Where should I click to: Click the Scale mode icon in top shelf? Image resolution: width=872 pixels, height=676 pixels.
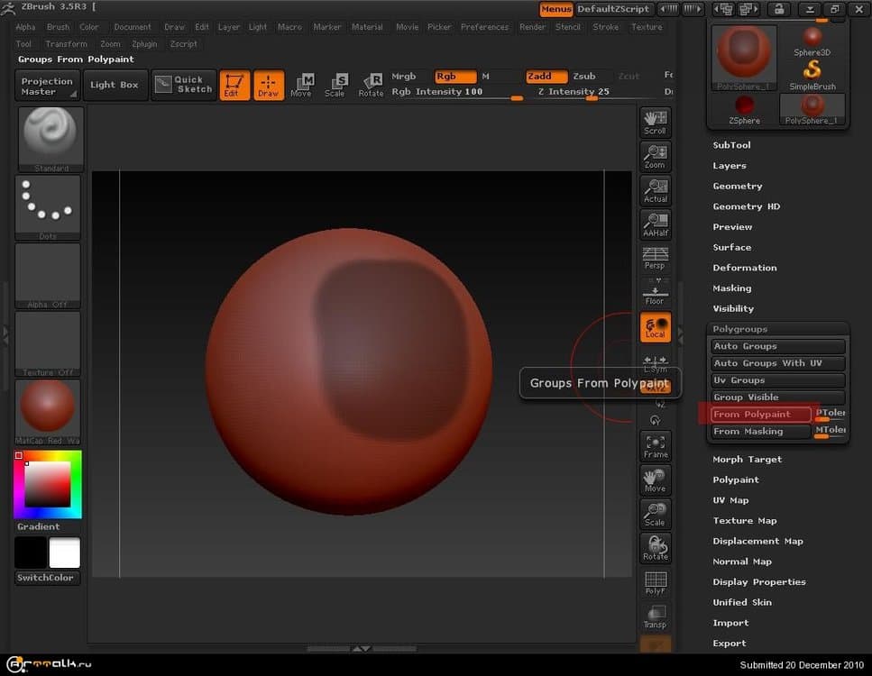click(x=335, y=85)
